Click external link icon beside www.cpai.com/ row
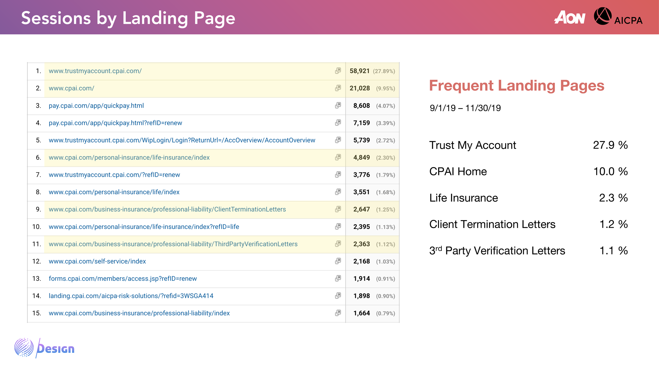The width and height of the screenshot is (659, 370). pyautogui.click(x=338, y=88)
